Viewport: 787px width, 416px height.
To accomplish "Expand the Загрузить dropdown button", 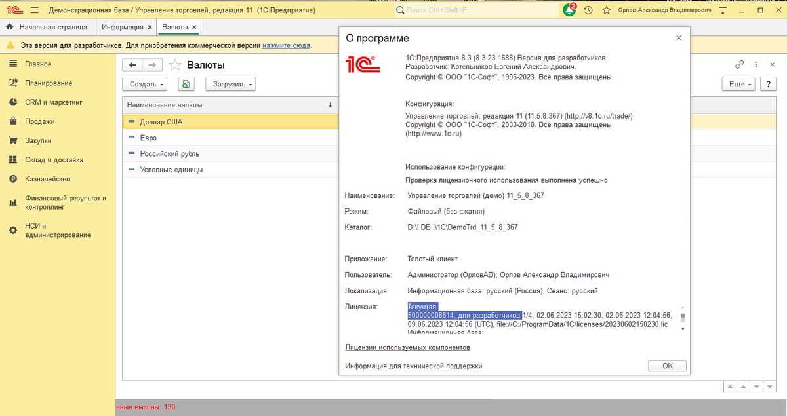I will [230, 84].
